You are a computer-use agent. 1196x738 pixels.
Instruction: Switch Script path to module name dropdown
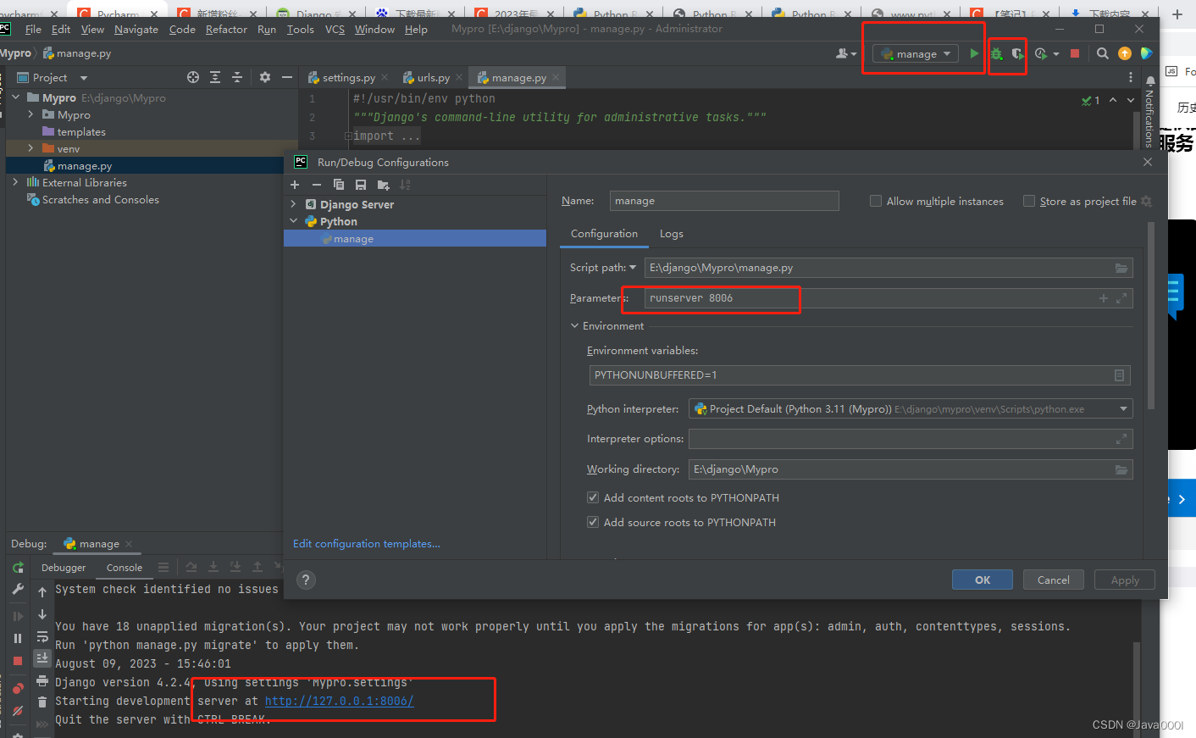[632, 268]
